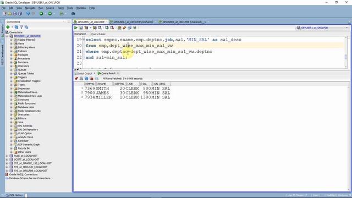Screen dimensions: 352x198
Task: Open the Reports side panel tab
Action: 2,31
